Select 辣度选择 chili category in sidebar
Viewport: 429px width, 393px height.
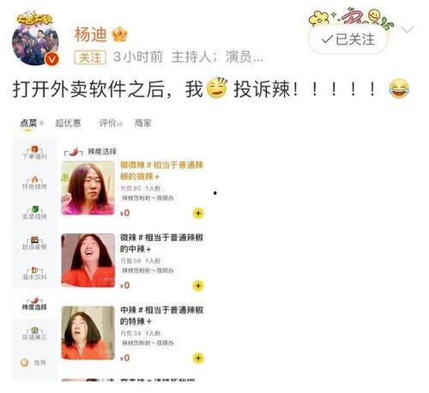pyautogui.click(x=34, y=304)
